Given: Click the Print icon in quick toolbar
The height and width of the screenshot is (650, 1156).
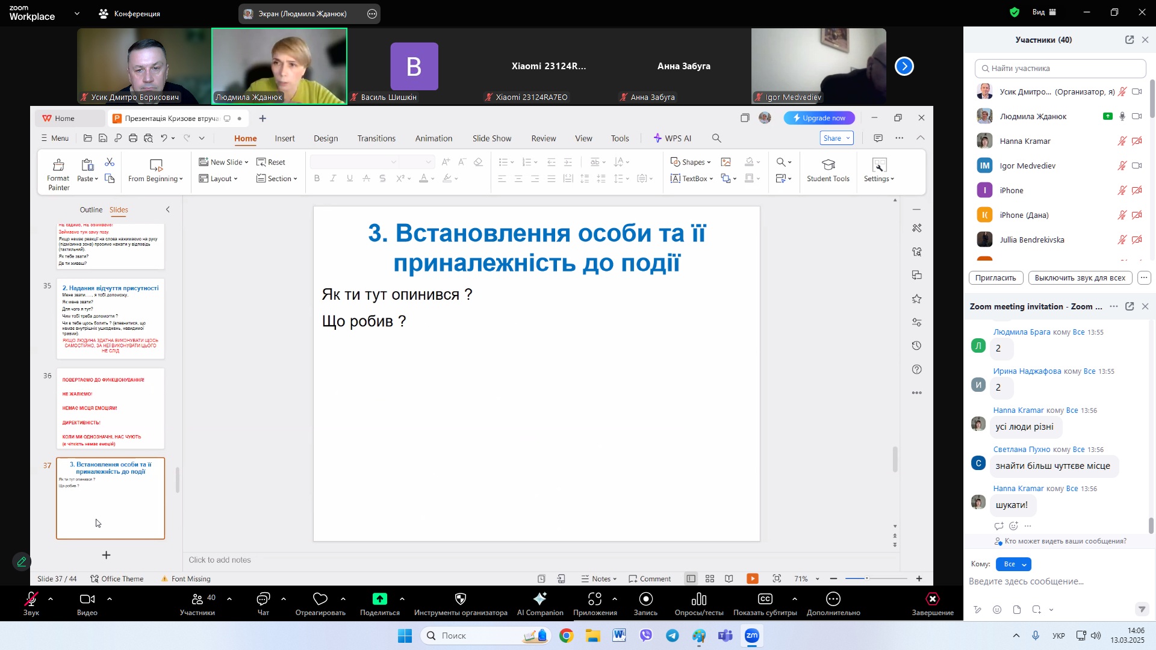Looking at the screenshot, I should pyautogui.click(x=133, y=138).
